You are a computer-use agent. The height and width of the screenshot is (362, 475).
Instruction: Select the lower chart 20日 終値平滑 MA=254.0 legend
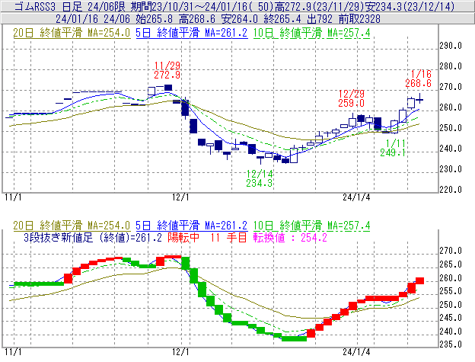coord(72,226)
